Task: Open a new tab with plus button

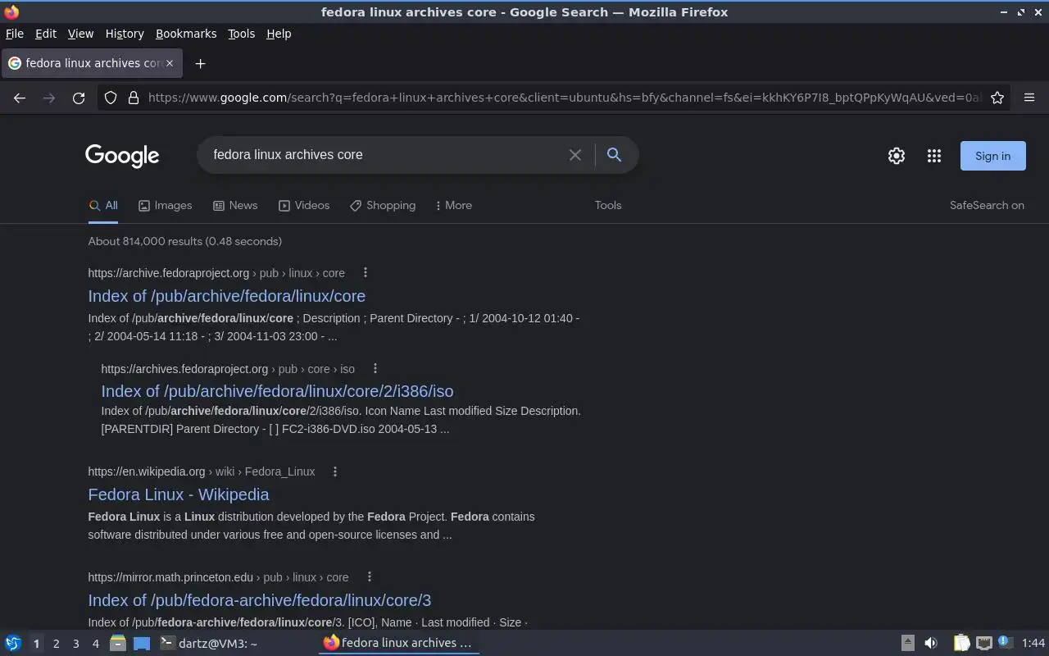Action: [200, 63]
